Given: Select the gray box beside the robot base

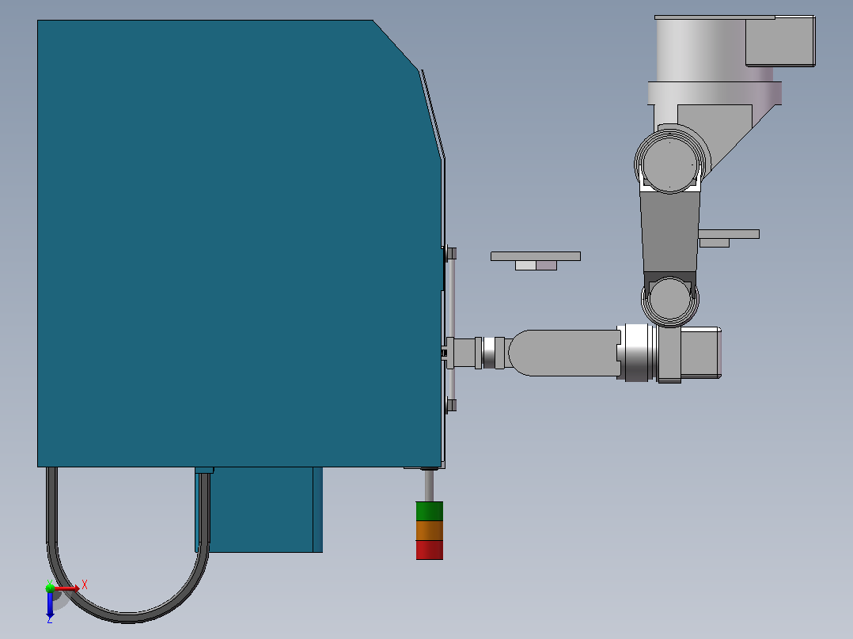Looking at the screenshot, I should pyautogui.click(x=780, y=41).
